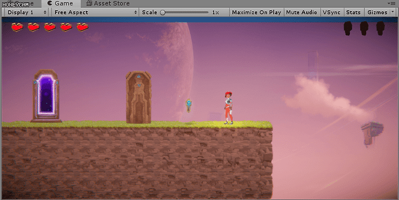Open the Display 1 dropdown
The height and width of the screenshot is (200, 399).
(27, 13)
